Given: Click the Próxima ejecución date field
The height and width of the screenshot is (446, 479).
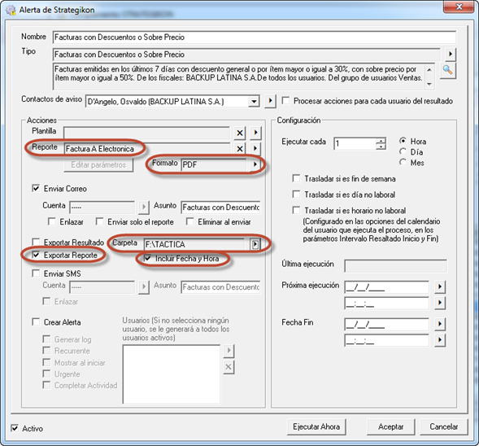Looking at the screenshot, I should 386,287.
